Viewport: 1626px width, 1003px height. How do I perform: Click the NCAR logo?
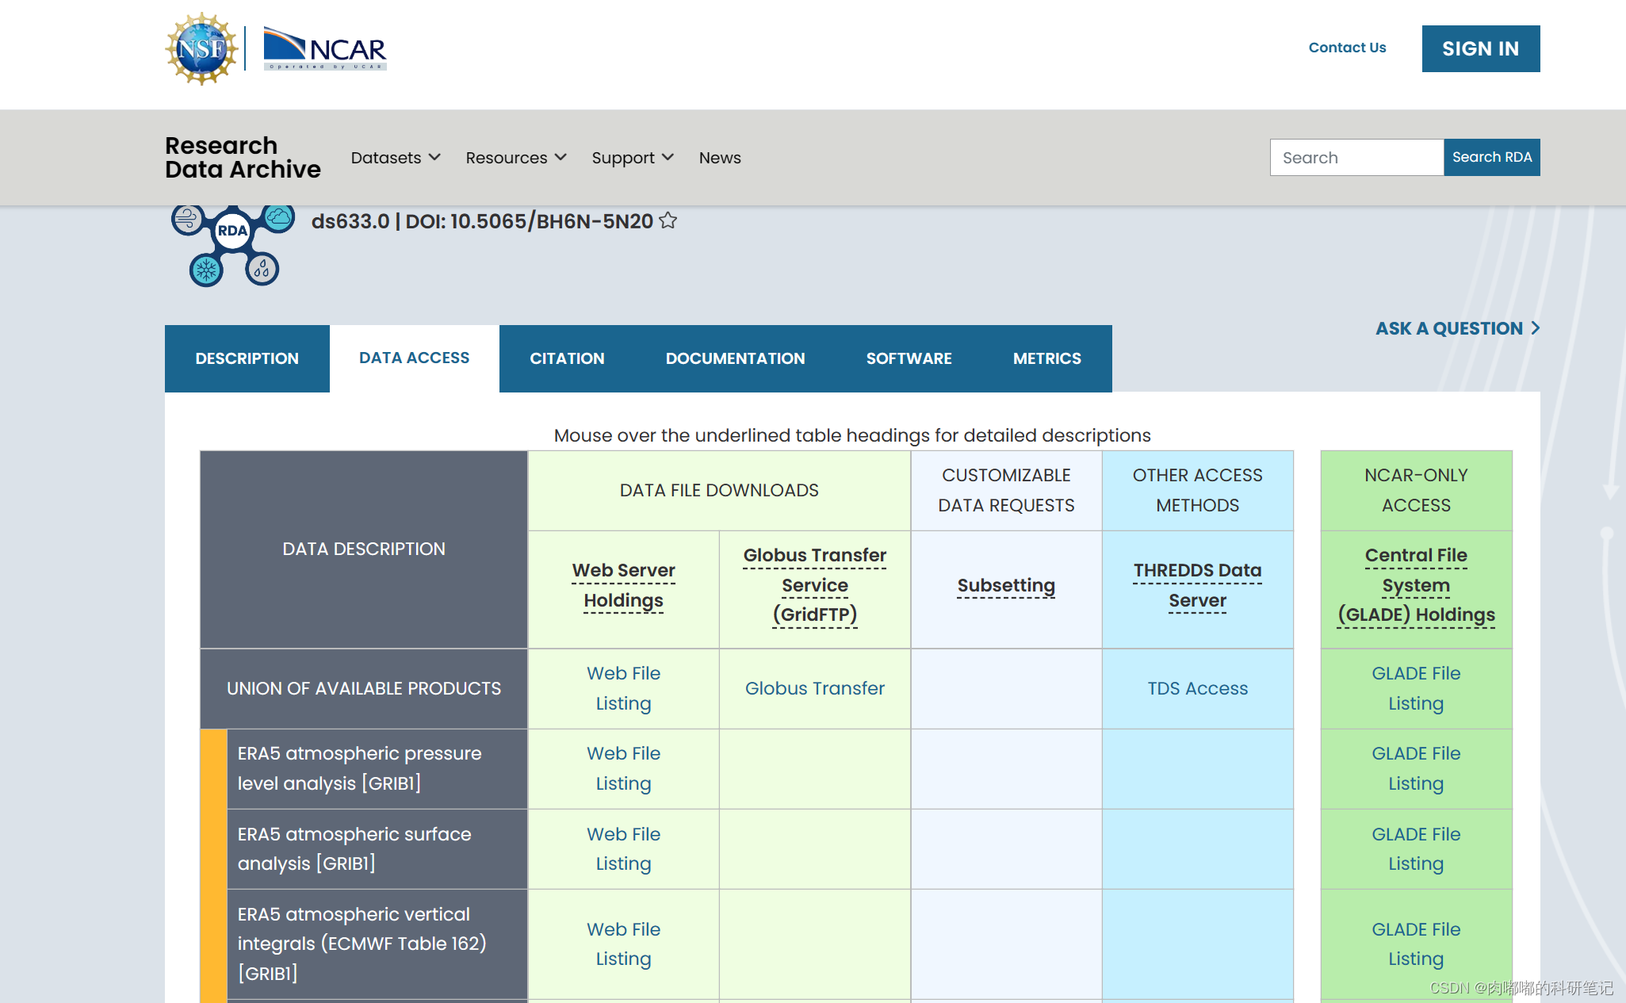(x=324, y=49)
